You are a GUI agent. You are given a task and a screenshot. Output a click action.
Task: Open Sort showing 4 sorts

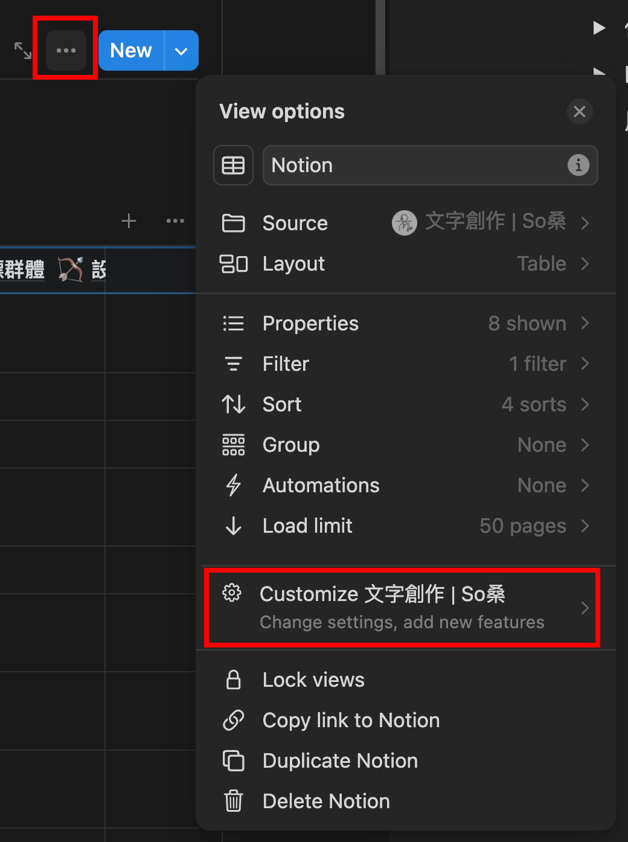tap(405, 405)
